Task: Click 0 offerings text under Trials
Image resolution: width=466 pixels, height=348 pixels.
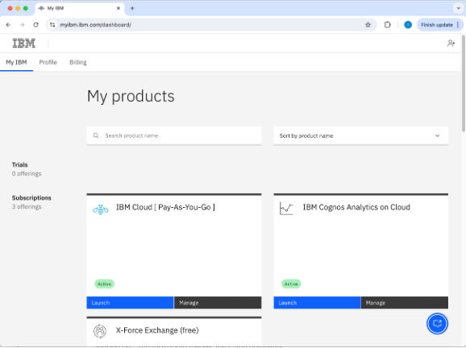Action: 27,174
